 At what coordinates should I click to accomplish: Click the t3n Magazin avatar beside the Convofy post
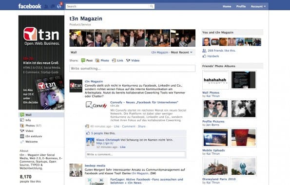click(76, 86)
